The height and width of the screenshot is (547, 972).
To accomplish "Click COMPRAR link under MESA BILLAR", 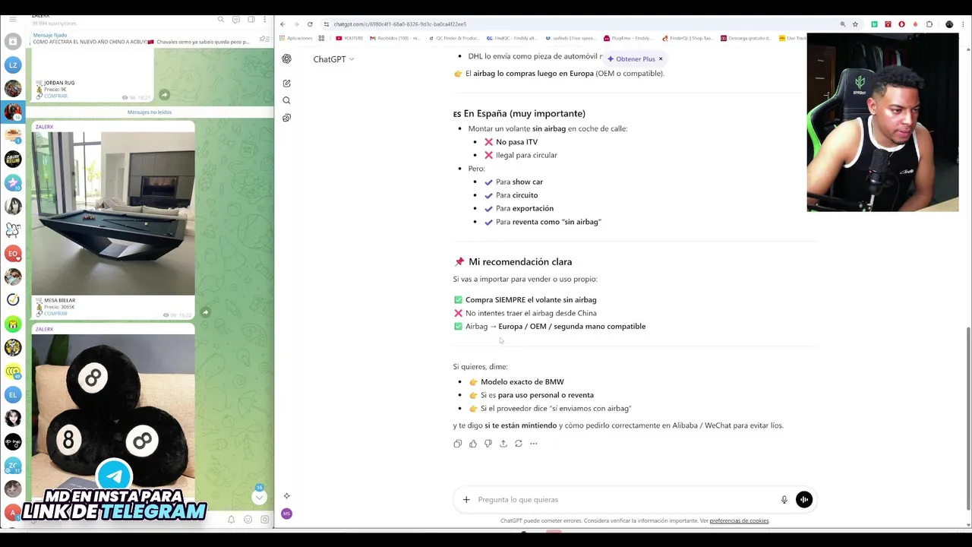I will pyautogui.click(x=55, y=313).
